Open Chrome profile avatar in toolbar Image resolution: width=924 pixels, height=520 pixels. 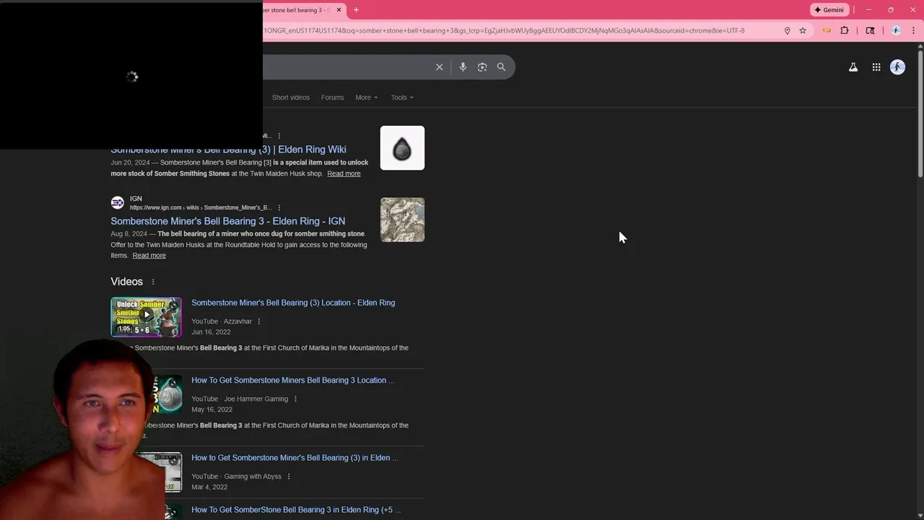(896, 30)
